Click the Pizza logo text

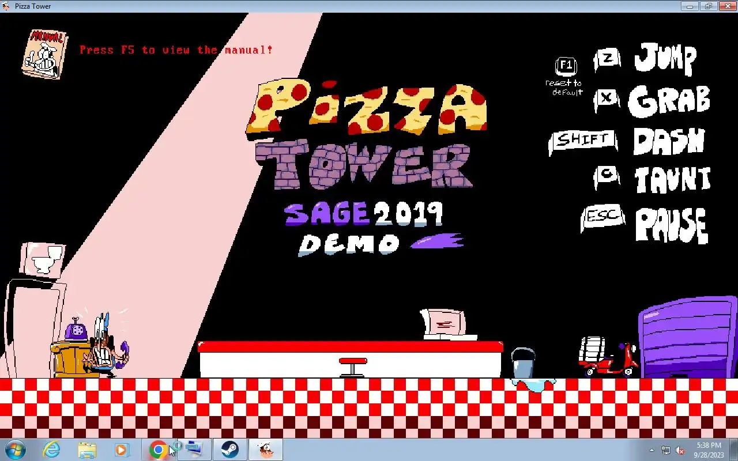point(367,107)
